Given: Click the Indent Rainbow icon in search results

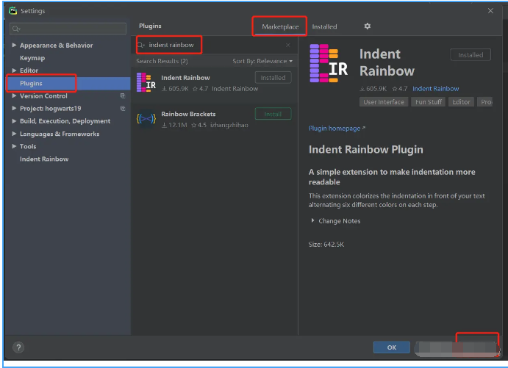Looking at the screenshot, I should pyautogui.click(x=146, y=82).
